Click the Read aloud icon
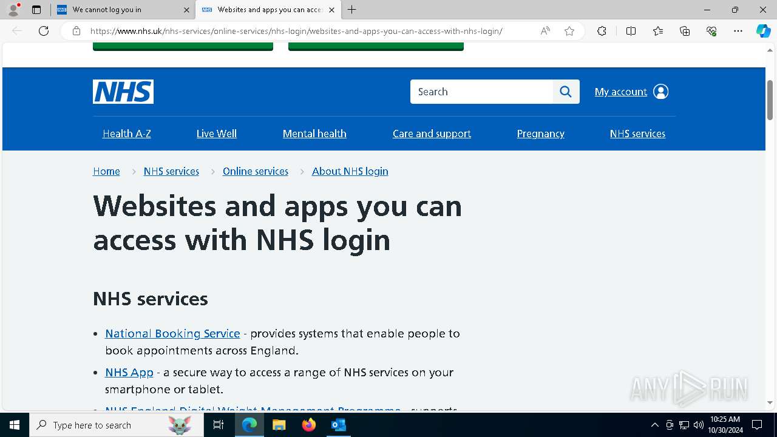Screen dimensions: 777x437 (x=545, y=31)
